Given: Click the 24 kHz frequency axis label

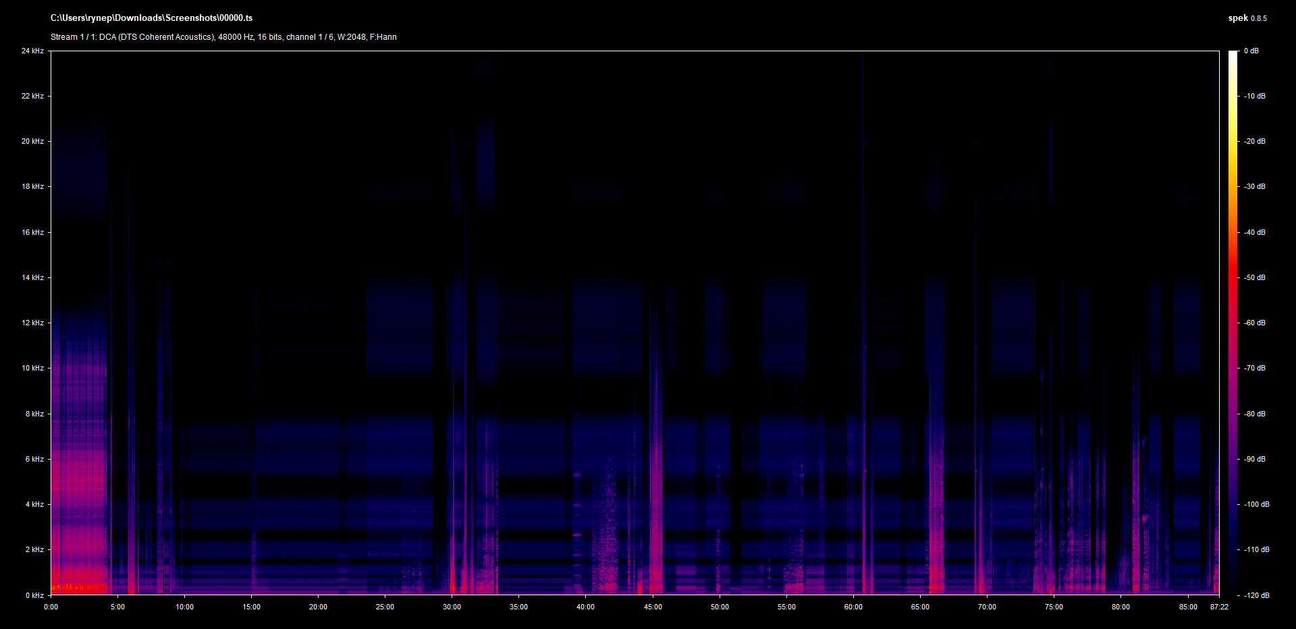Looking at the screenshot, I should (32, 51).
